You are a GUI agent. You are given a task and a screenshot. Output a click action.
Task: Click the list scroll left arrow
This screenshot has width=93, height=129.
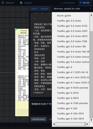click(54, 124)
